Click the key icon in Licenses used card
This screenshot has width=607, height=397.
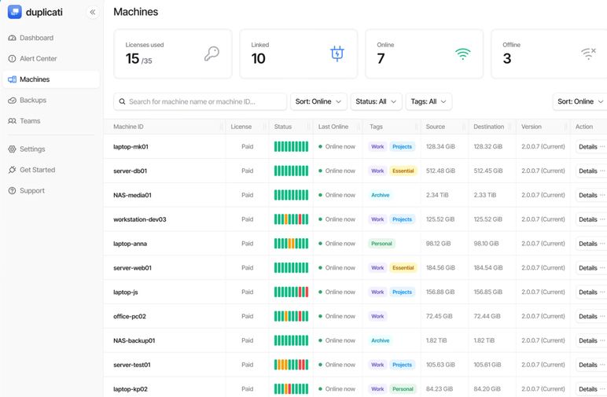pos(212,53)
